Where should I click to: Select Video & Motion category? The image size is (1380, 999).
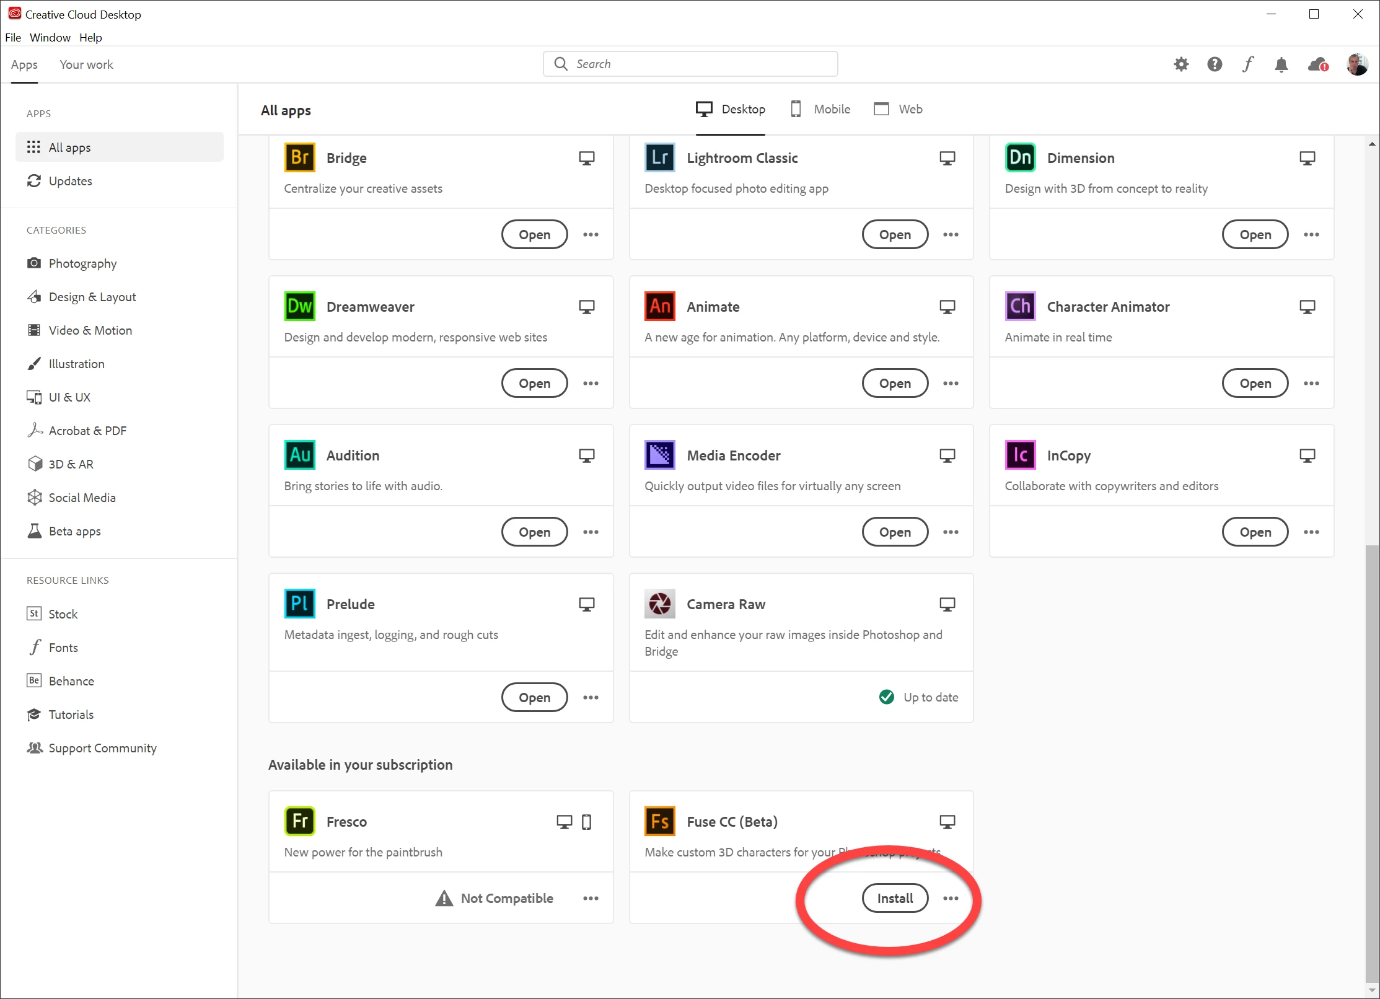(90, 330)
